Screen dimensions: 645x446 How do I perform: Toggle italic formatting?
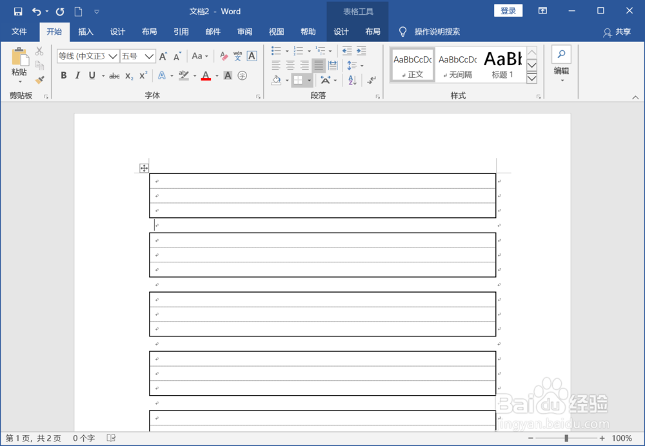point(77,75)
